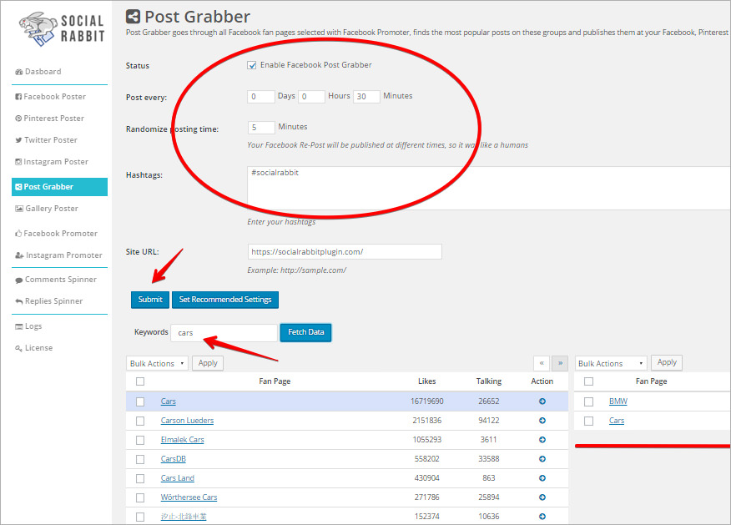Tick select-all checkbox in selected pages table
The height and width of the screenshot is (525, 731).
tap(589, 381)
